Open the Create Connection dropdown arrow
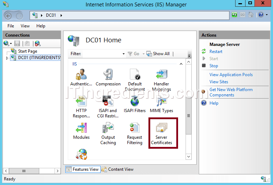Screen dimensions: 273x185 coord(11,43)
